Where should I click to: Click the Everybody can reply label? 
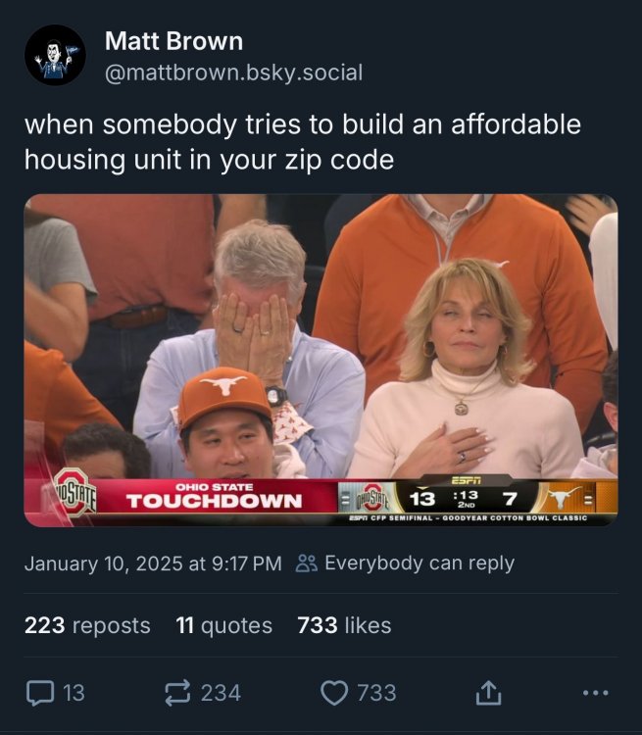click(420, 563)
